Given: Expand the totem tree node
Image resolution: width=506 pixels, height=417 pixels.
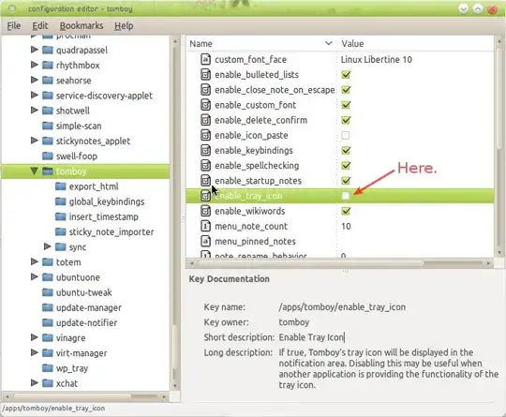Looking at the screenshot, I should click(x=35, y=261).
